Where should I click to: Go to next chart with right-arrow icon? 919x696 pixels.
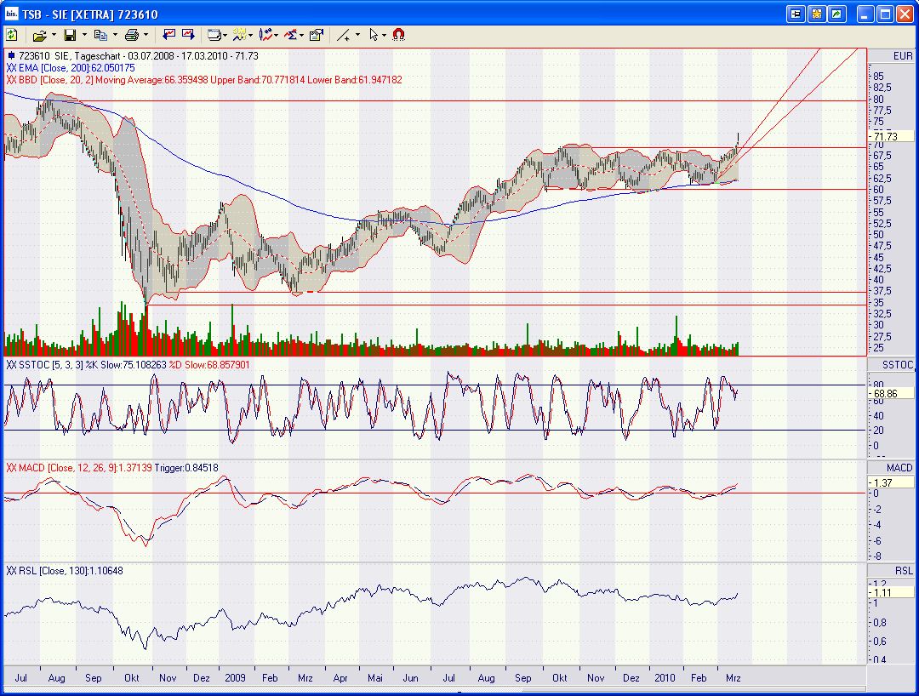188,35
